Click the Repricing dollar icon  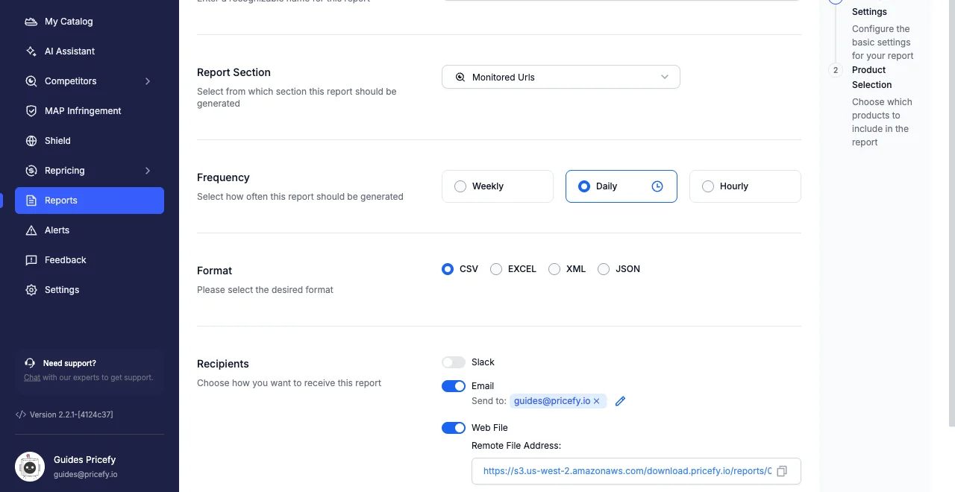(31, 171)
